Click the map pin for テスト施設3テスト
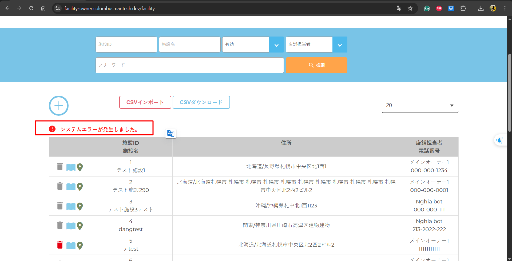Image resolution: width=512 pixels, height=261 pixels. pyautogui.click(x=80, y=206)
